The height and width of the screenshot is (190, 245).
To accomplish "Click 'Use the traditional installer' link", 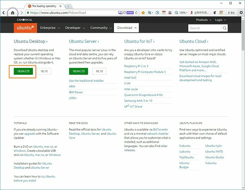I will (x=86, y=81).
